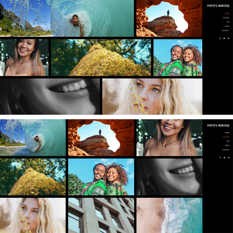
Task: Open Instagram from the bottom mockup sidebar
Action: pos(228,158)
